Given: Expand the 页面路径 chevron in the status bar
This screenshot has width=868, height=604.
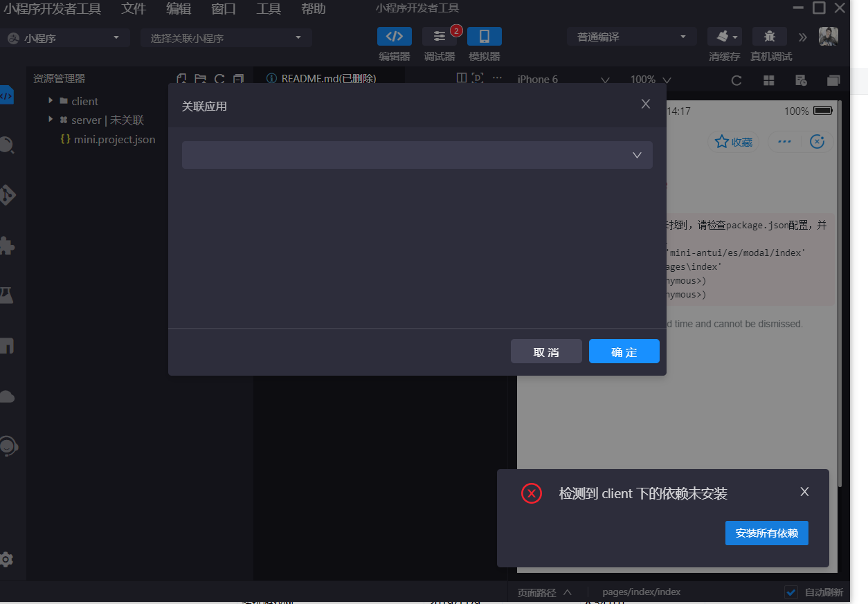Looking at the screenshot, I should (x=568, y=592).
